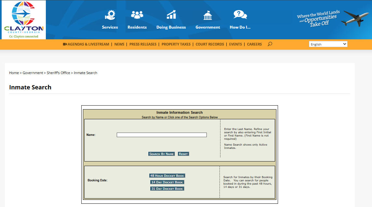Viewport: 372px width, 207px height.
Task: Select the Doing Business chart icon
Action: coord(171,15)
